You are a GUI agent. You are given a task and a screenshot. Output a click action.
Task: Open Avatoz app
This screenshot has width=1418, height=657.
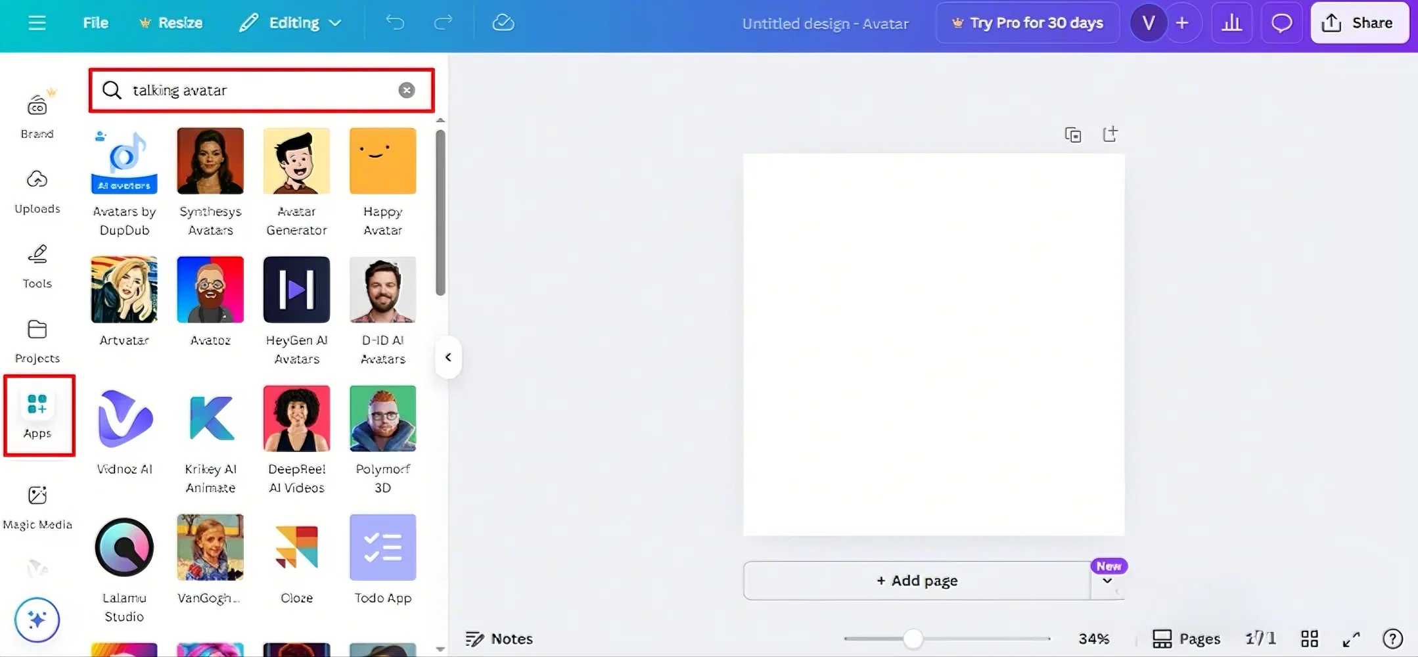[x=210, y=302]
